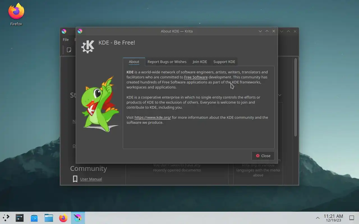
Task: Close the Krita main window
Action: 295,31
